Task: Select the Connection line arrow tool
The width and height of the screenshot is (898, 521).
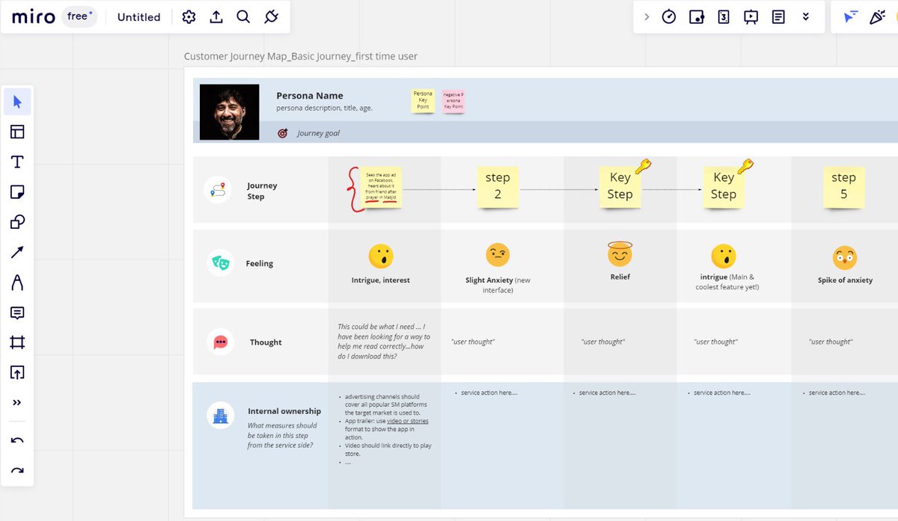Action: point(17,253)
